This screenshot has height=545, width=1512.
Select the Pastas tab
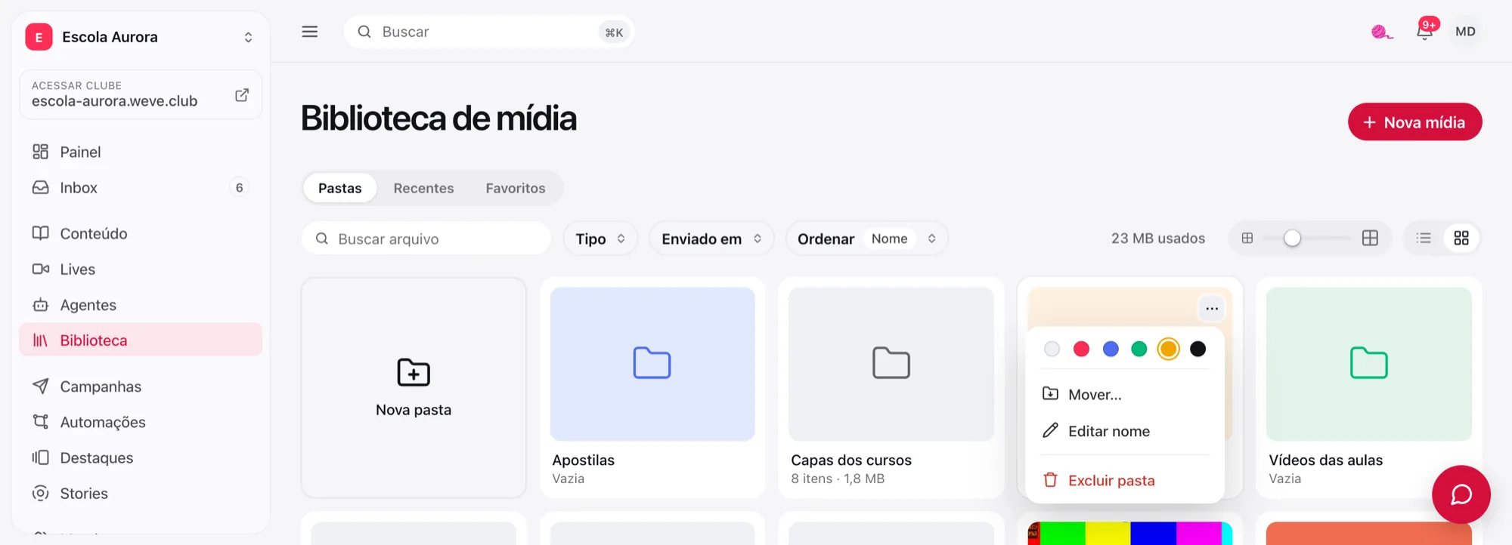(340, 188)
